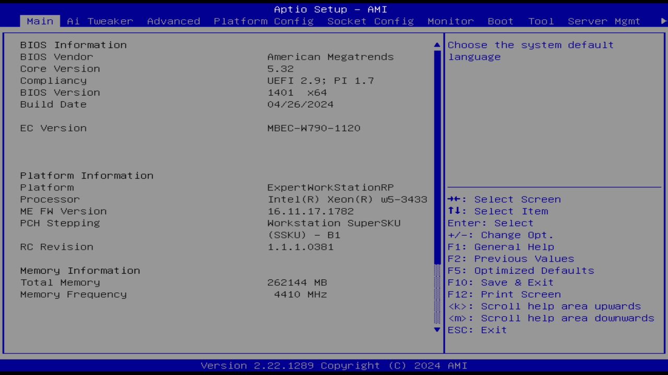Open the Boot tab
This screenshot has width=668, height=375.
[x=500, y=21]
